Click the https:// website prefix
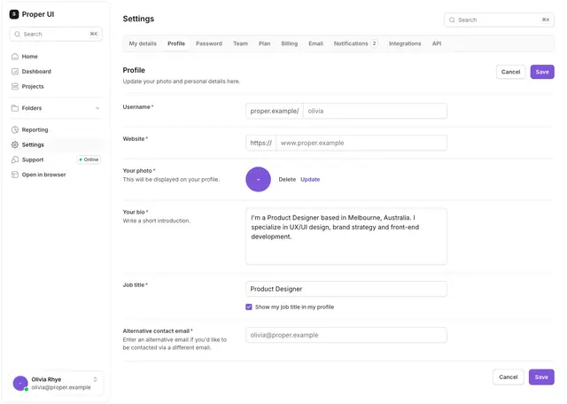The height and width of the screenshot is (404, 567). point(261,143)
